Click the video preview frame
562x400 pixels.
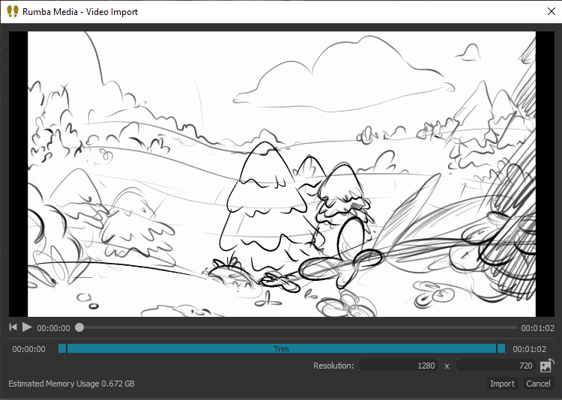(x=282, y=174)
